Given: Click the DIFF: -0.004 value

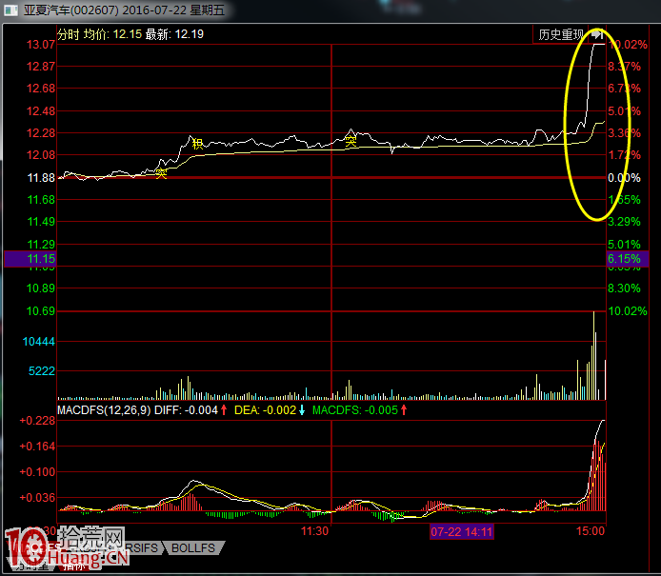Looking at the screenshot, I should [x=186, y=410].
